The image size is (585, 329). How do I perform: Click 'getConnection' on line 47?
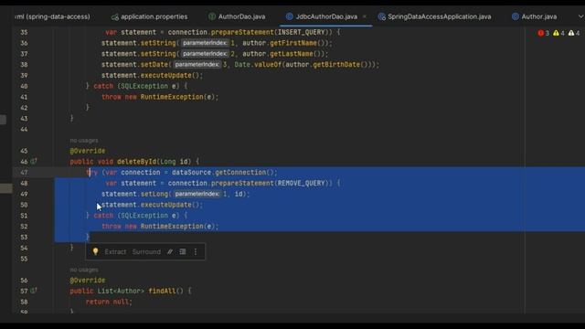coord(240,173)
